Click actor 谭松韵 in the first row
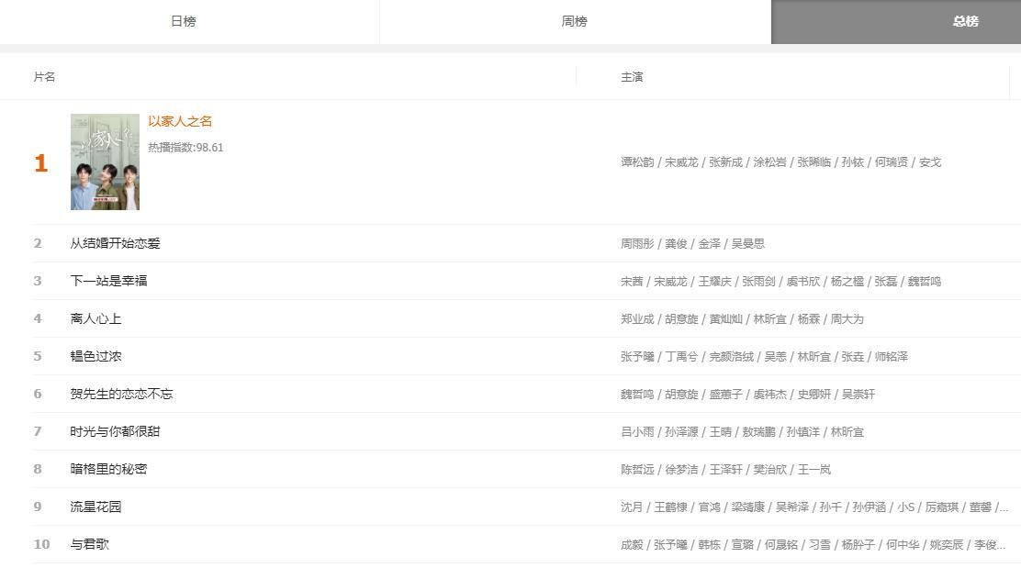 click(637, 162)
